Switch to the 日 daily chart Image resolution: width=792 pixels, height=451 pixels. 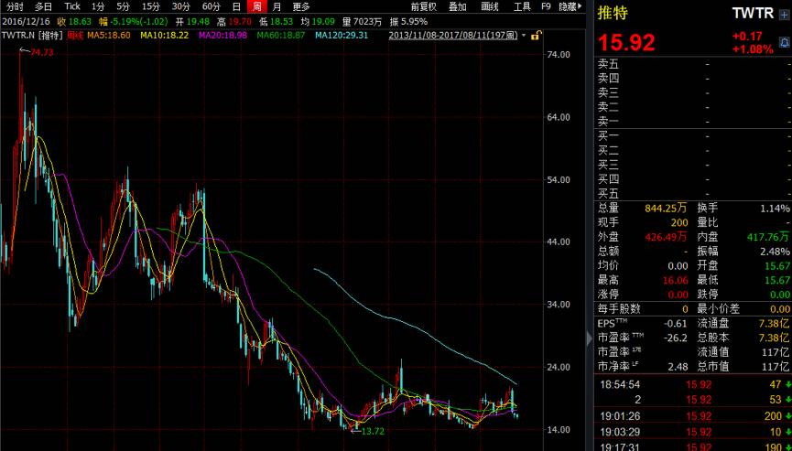[236, 6]
